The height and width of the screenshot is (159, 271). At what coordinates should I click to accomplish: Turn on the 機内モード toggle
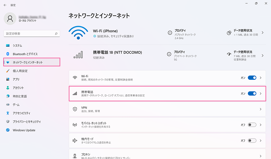[x=252, y=141]
